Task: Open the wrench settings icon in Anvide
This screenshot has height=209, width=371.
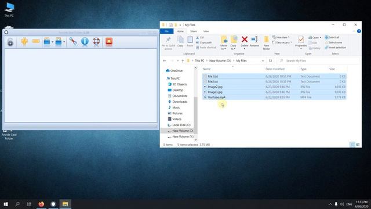Action: coord(73,41)
